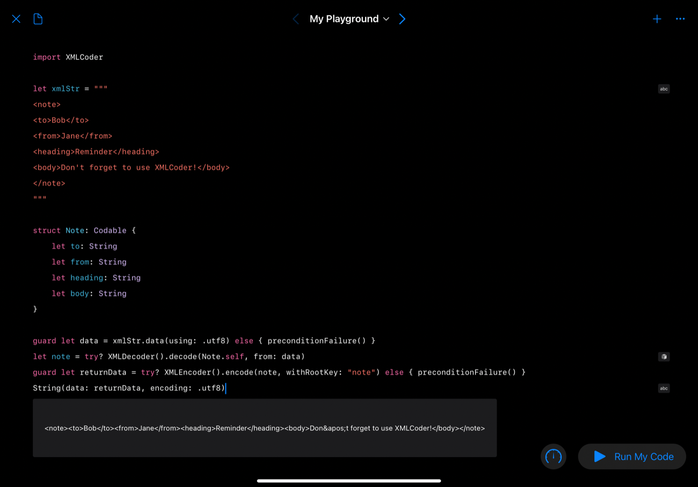Go to next page chevron

coord(402,19)
